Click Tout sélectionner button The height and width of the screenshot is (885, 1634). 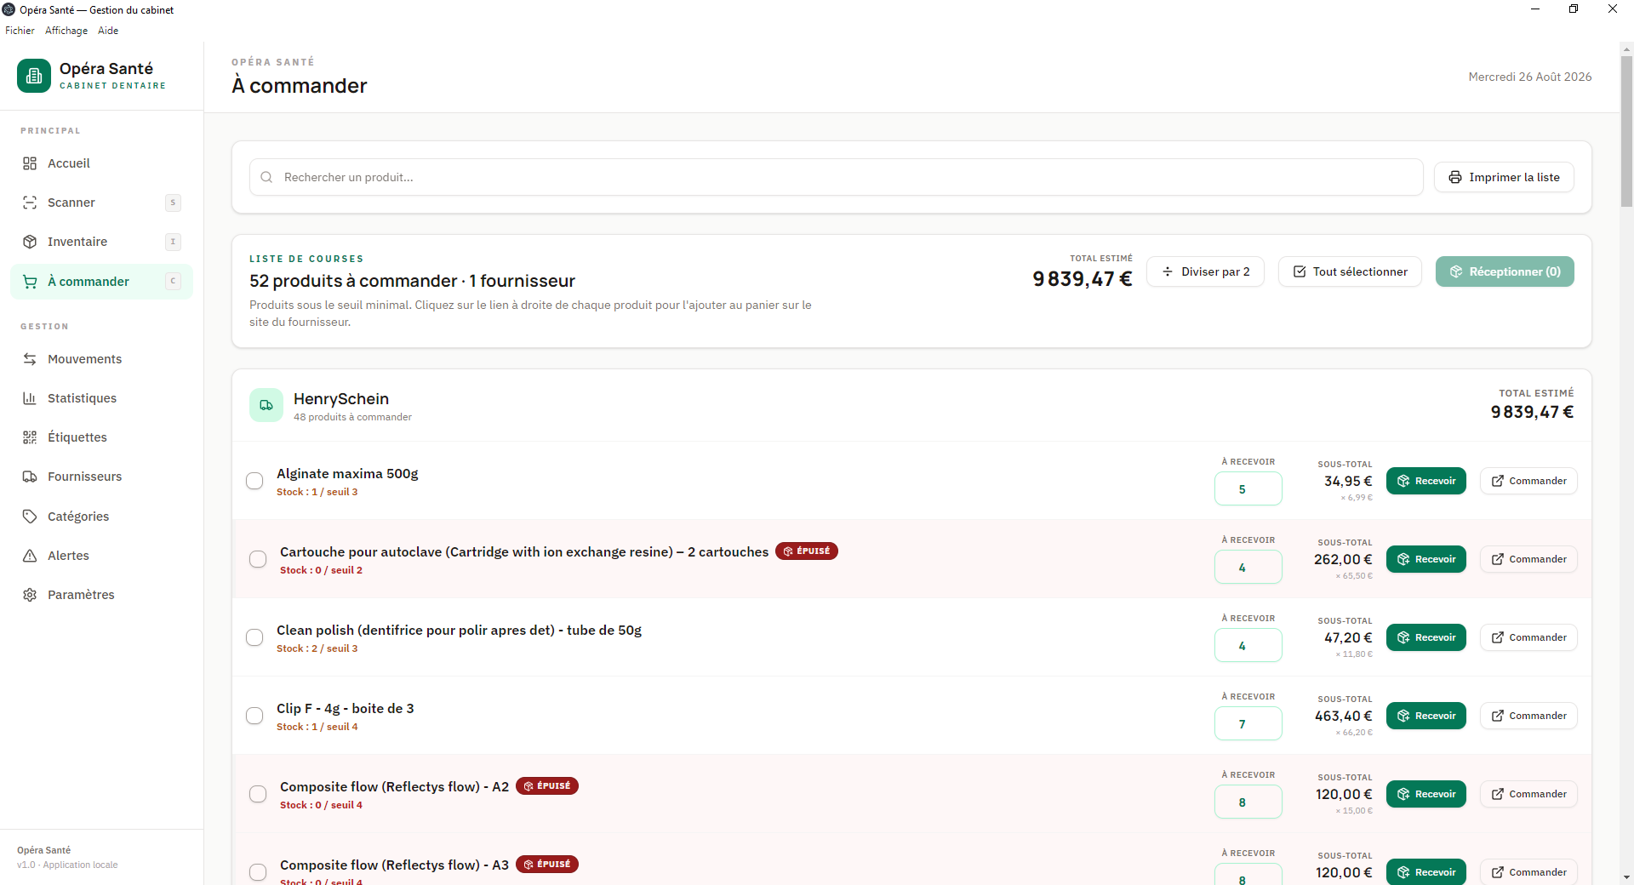pos(1350,271)
